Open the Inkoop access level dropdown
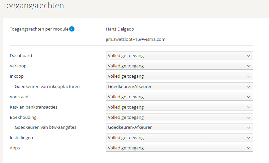The image size is (269, 163). click(179, 76)
